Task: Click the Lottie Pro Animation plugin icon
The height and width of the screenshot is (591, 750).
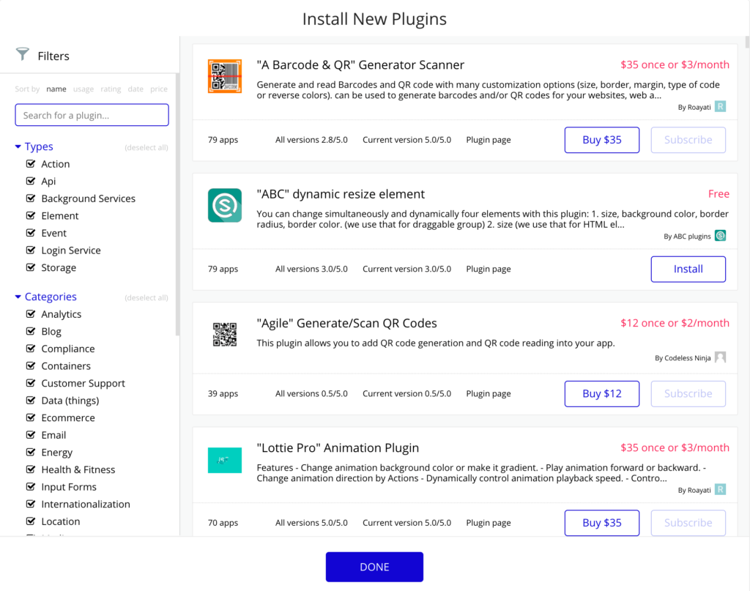Action: point(224,460)
